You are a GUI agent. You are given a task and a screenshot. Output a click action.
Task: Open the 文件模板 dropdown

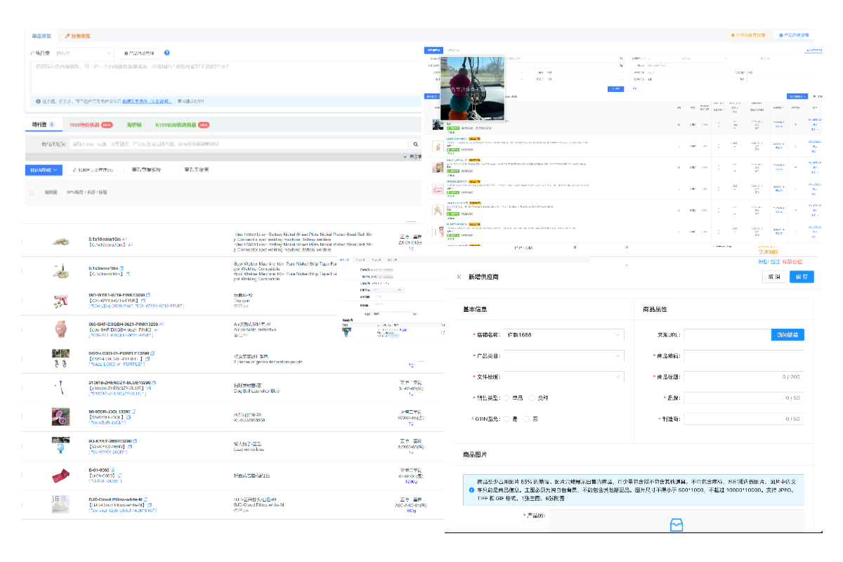pos(563,377)
